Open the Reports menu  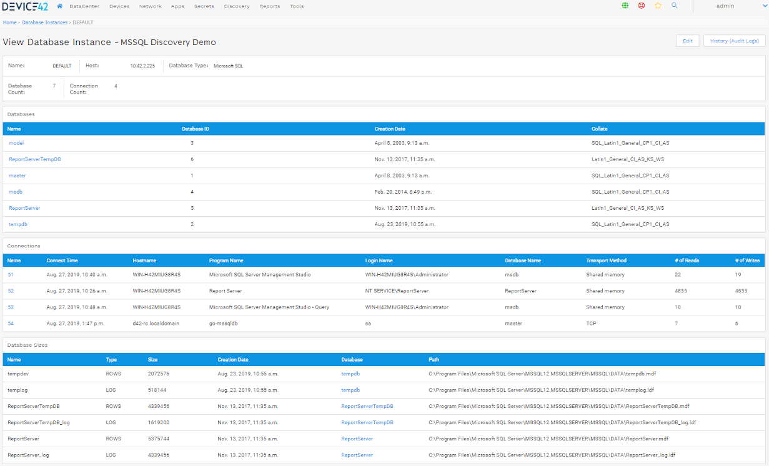tap(270, 6)
